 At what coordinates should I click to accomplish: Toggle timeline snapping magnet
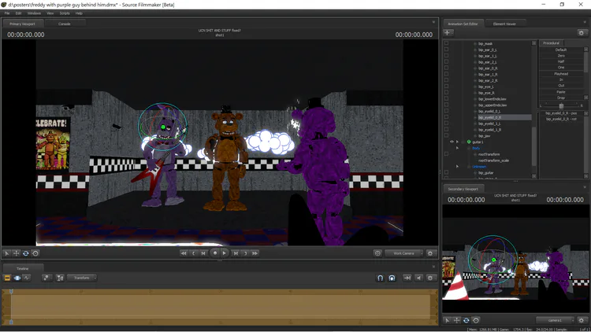pyautogui.click(x=381, y=278)
